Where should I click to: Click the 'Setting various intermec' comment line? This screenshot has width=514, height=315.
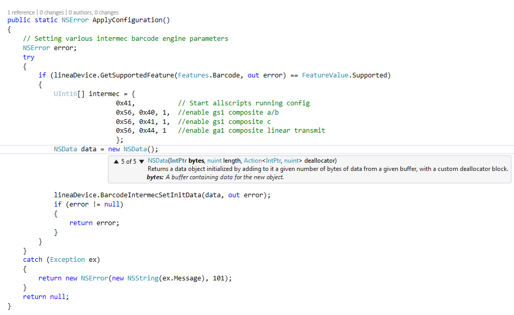(126, 39)
